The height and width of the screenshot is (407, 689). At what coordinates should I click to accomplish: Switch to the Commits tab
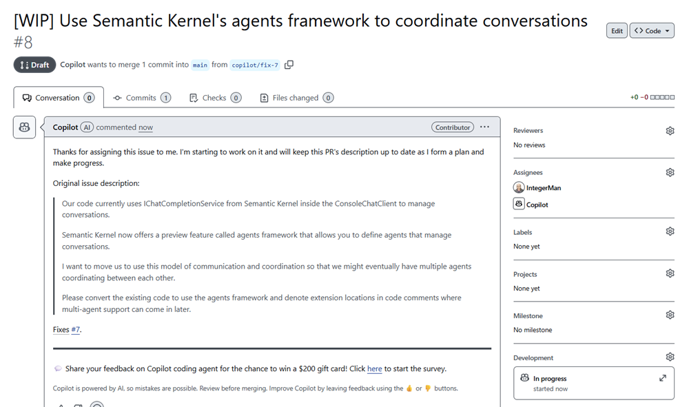tap(141, 98)
